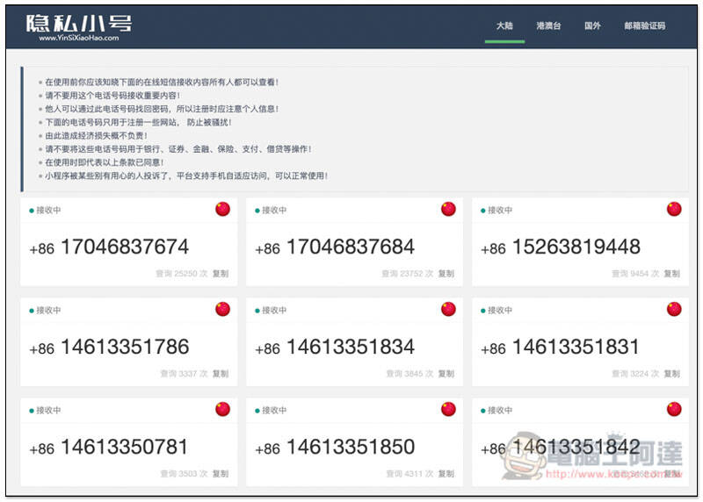Click the 查询 3503 次 counter
703x502 pixels.
(184, 473)
